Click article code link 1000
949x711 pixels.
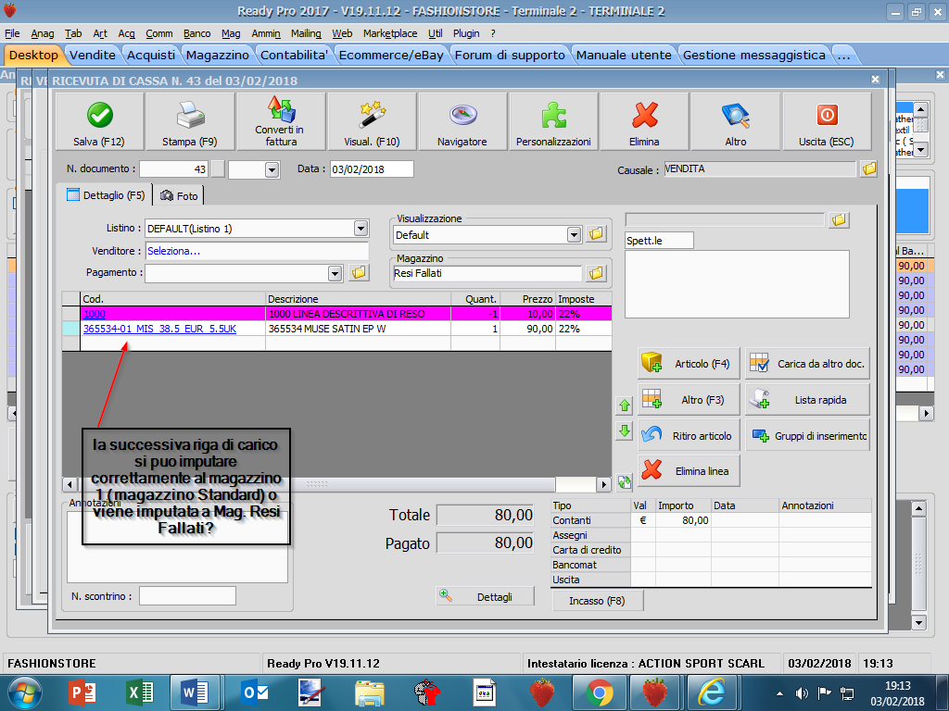(x=95, y=314)
